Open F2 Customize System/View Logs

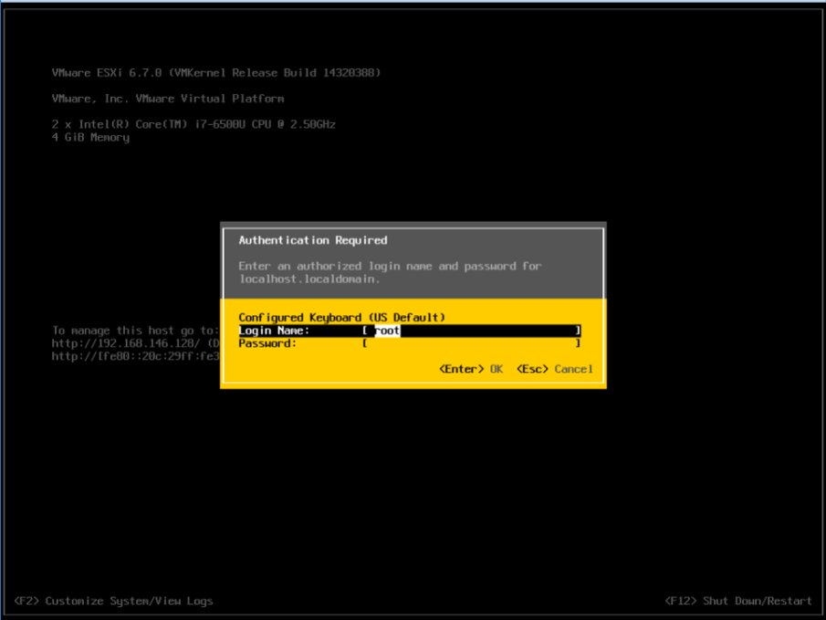point(114,601)
